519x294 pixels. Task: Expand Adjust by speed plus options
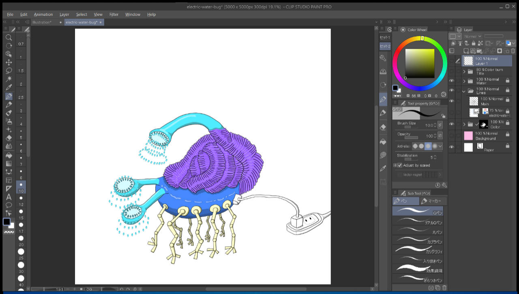pos(395,165)
